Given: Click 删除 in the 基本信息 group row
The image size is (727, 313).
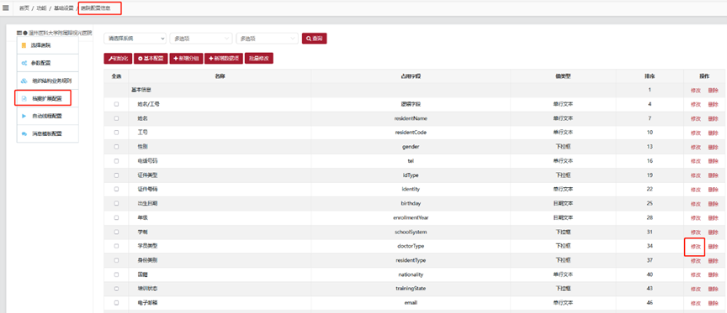Looking at the screenshot, I should click(x=713, y=91).
